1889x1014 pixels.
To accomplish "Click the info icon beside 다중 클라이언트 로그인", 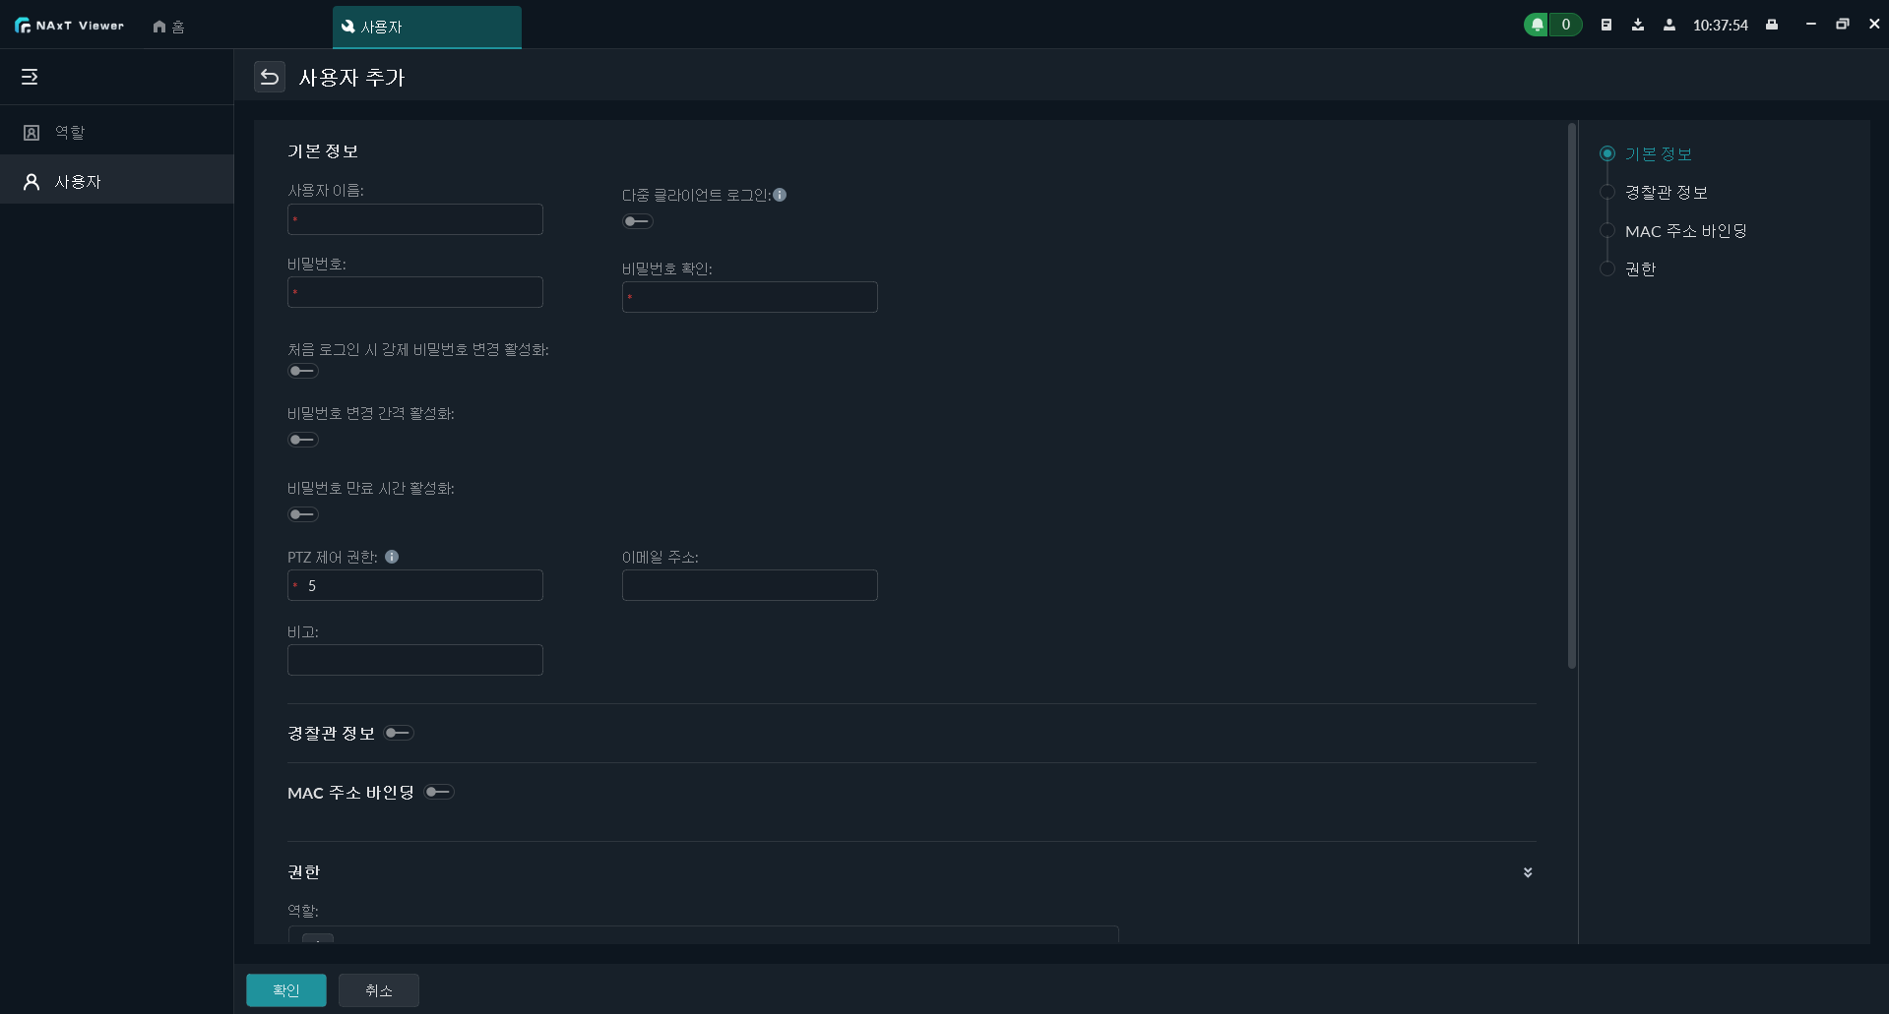I will tap(780, 195).
